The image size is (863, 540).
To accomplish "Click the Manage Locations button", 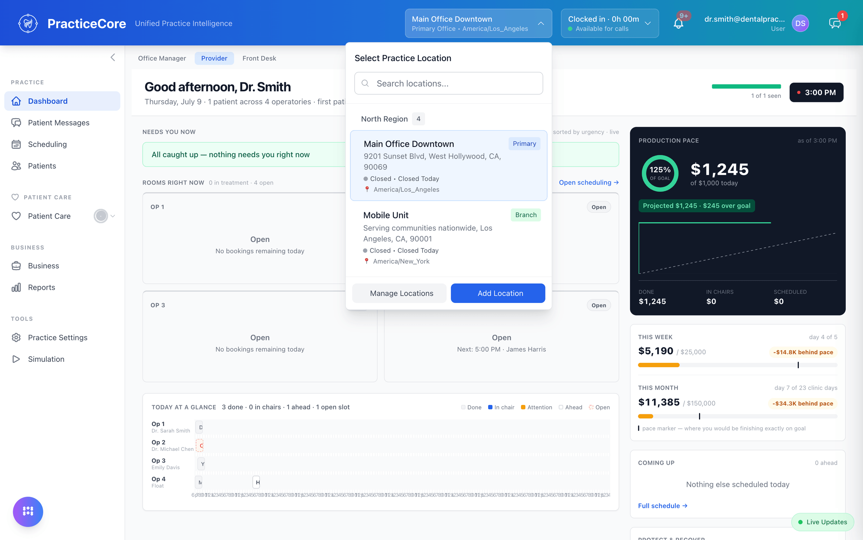I will pyautogui.click(x=399, y=293).
